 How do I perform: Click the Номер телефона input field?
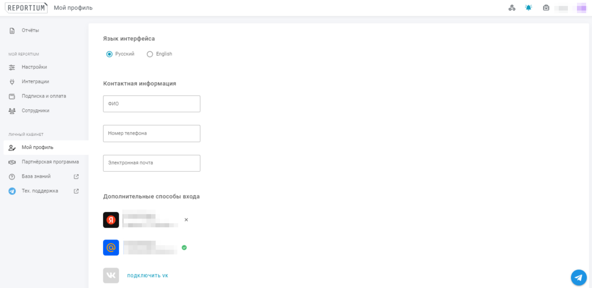[151, 133]
